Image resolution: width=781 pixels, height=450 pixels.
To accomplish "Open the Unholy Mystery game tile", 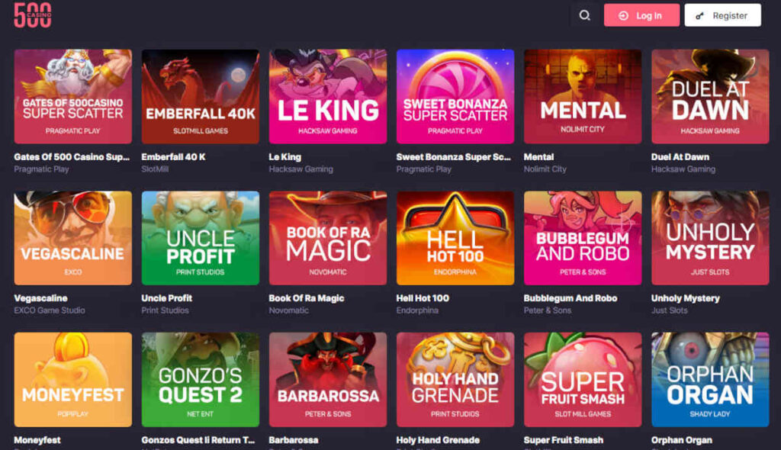I will click(x=710, y=238).
